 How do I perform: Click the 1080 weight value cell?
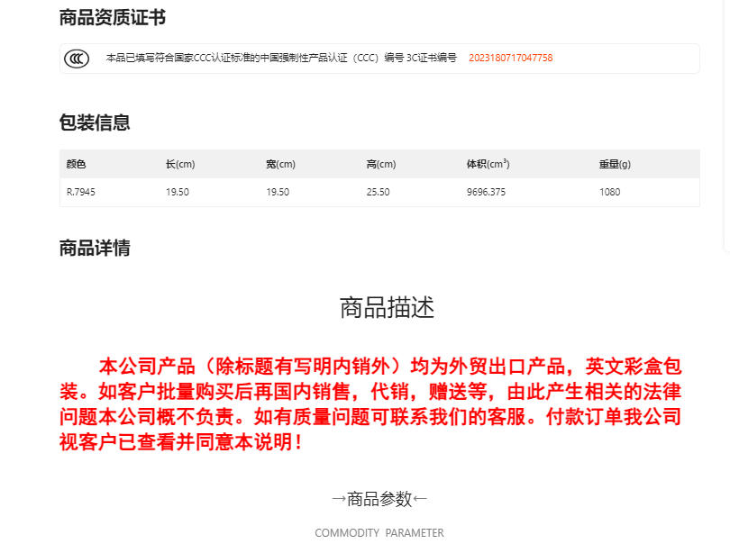point(609,192)
